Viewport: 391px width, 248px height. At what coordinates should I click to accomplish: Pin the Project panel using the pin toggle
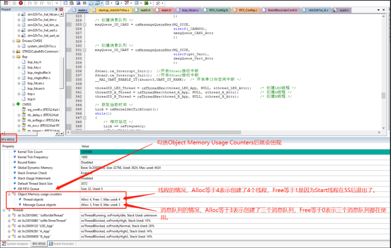tap(56, 10)
